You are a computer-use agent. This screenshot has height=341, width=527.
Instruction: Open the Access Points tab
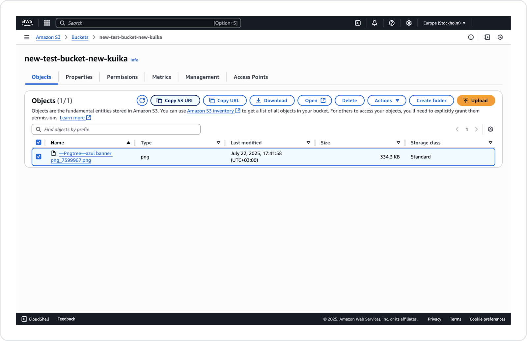click(x=251, y=77)
